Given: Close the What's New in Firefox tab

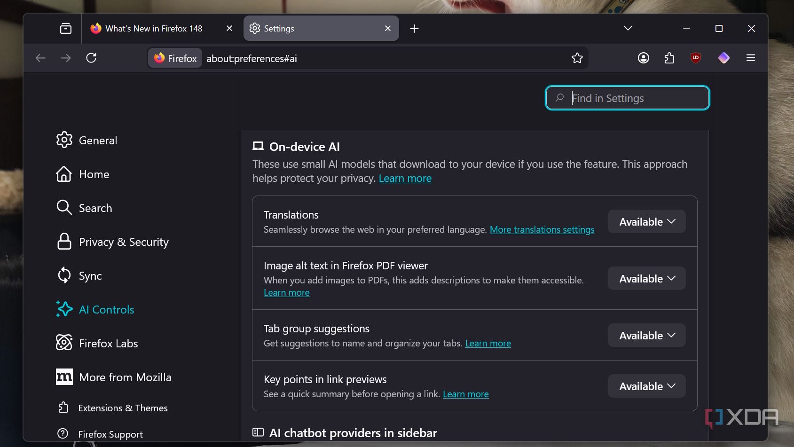Looking at the screenshot, I should pyautogui.click(x=229, y=28).
